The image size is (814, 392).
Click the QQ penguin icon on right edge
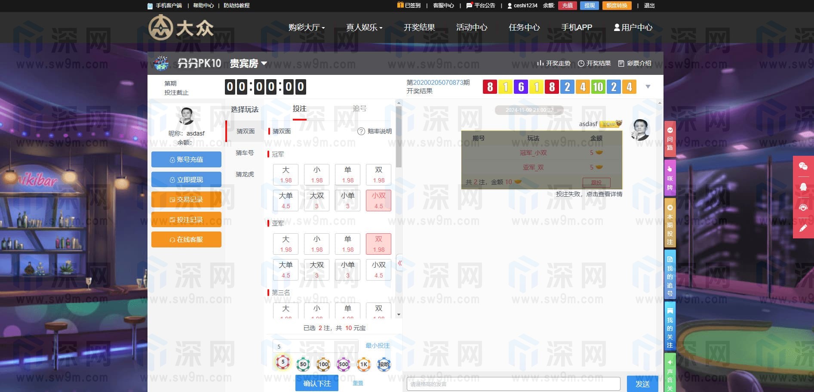click(803, 187)
